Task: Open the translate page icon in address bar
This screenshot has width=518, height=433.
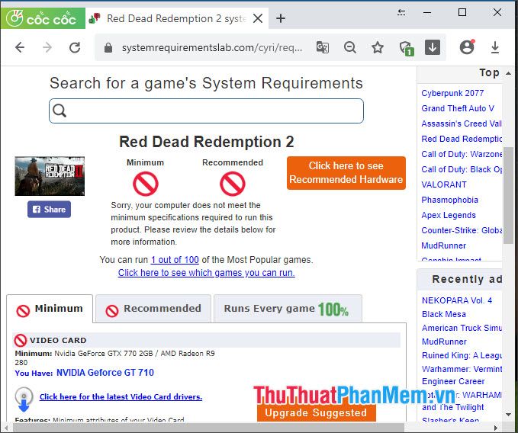Action: [323, 47]
